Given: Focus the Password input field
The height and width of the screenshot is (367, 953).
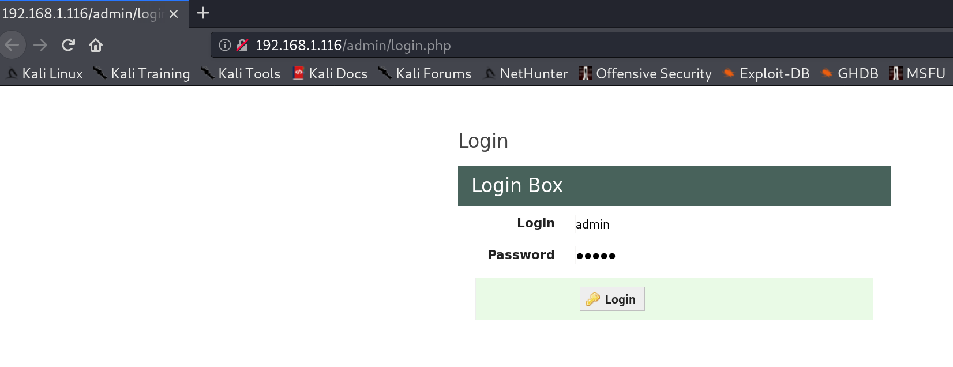Looking at the screenshot, I should coord(723,256).
